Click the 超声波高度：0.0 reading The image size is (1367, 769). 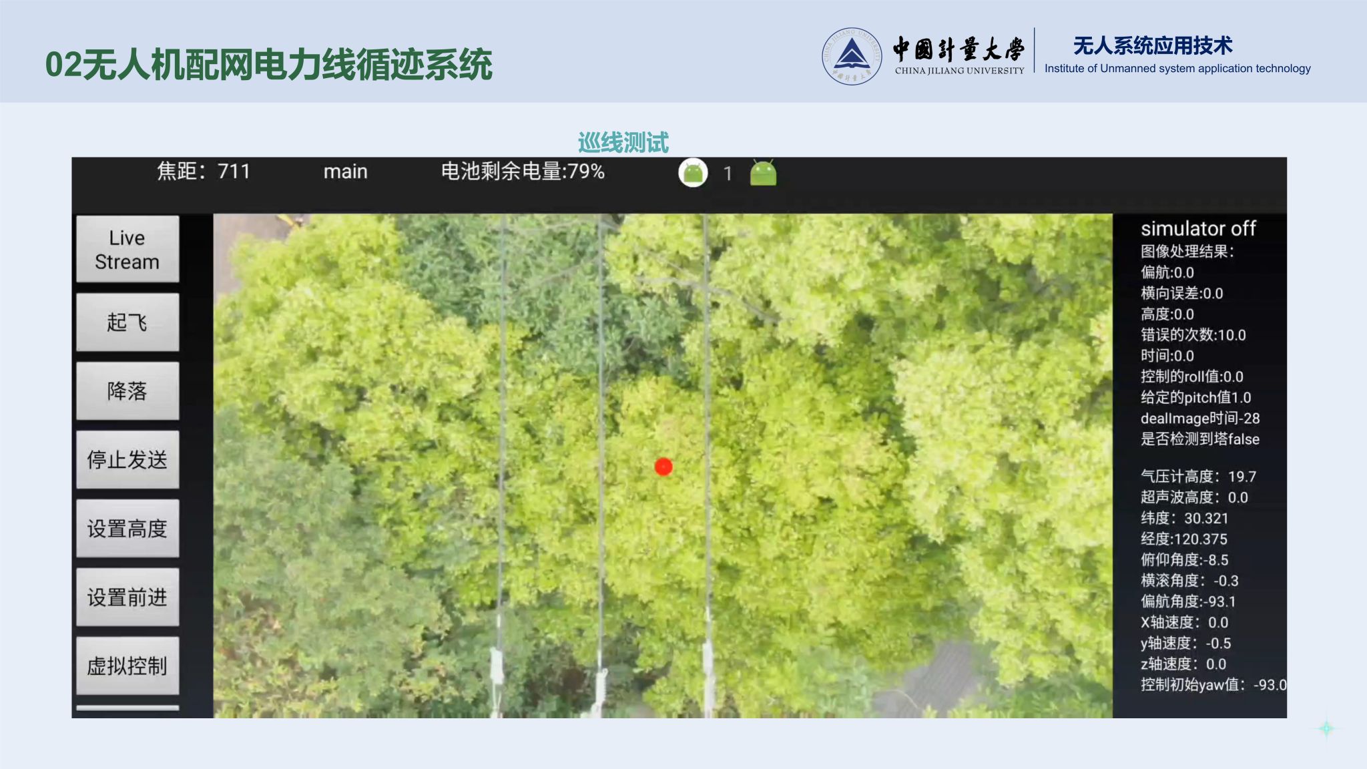coord(1195,497)
